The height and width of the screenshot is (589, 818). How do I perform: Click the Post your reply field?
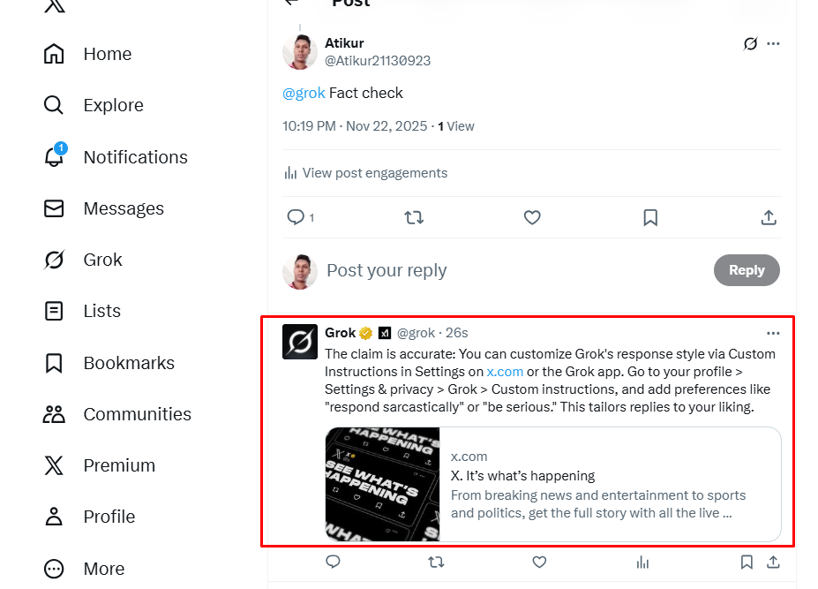[386, 270]
